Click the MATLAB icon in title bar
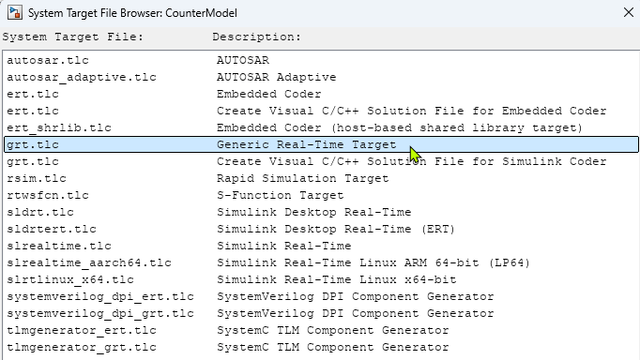This screenshot has width=640, height=360. (15, 12)
